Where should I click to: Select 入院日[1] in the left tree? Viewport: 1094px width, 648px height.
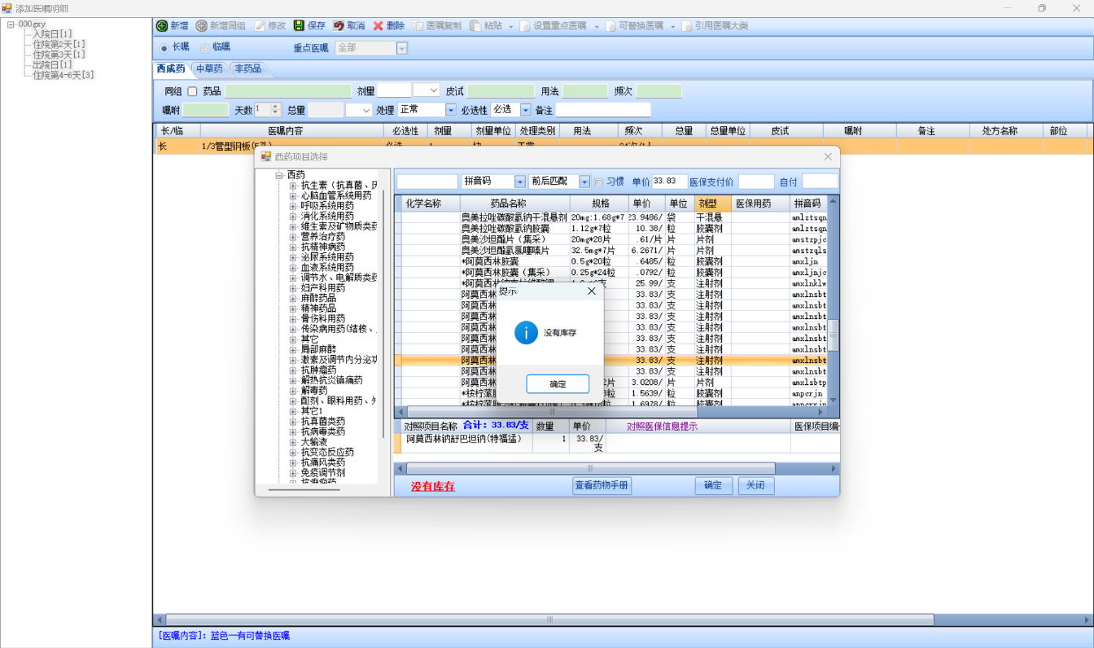52,34
